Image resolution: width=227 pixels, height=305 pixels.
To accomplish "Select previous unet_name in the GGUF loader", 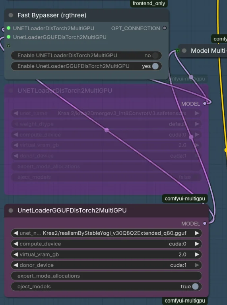I will click(x=16, y=233).
